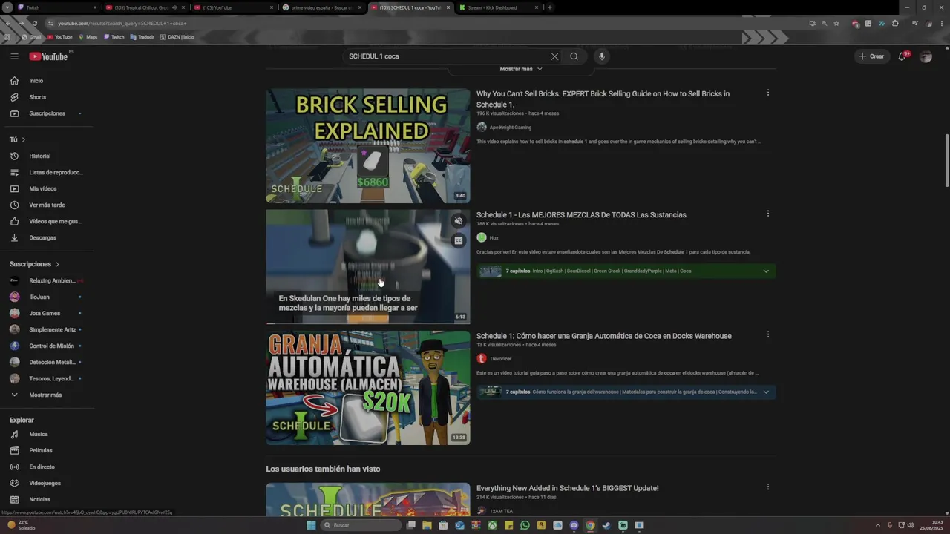
Task: Start voice search with the microphone
Action: (x=602, y=56)
